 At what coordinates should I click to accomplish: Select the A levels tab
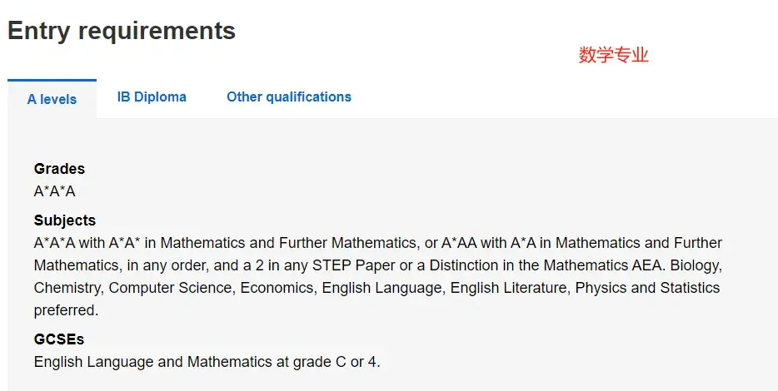click(x=52, y=99)
